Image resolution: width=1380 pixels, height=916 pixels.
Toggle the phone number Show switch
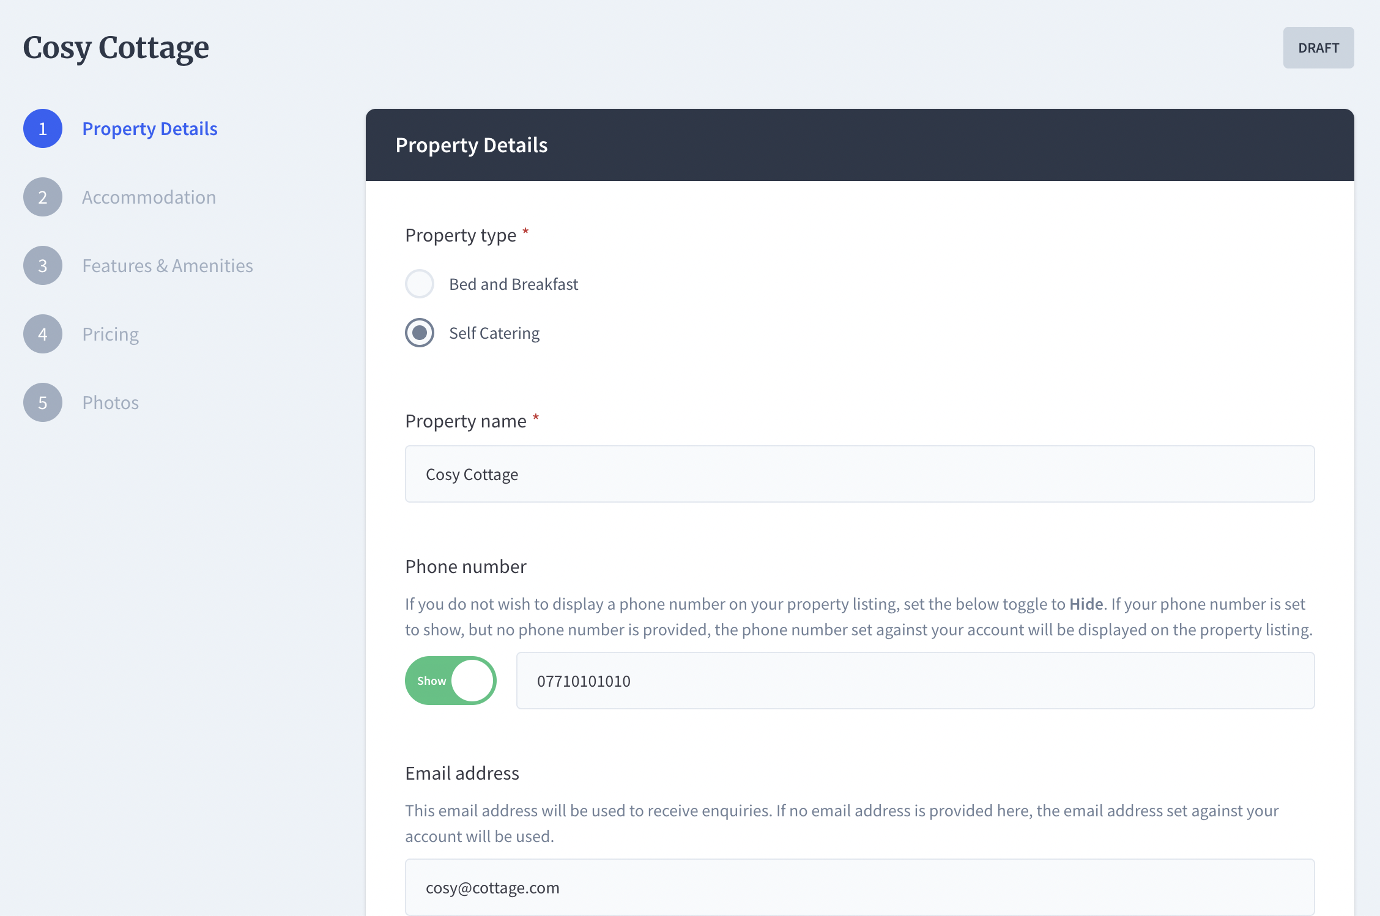point(450,681)
